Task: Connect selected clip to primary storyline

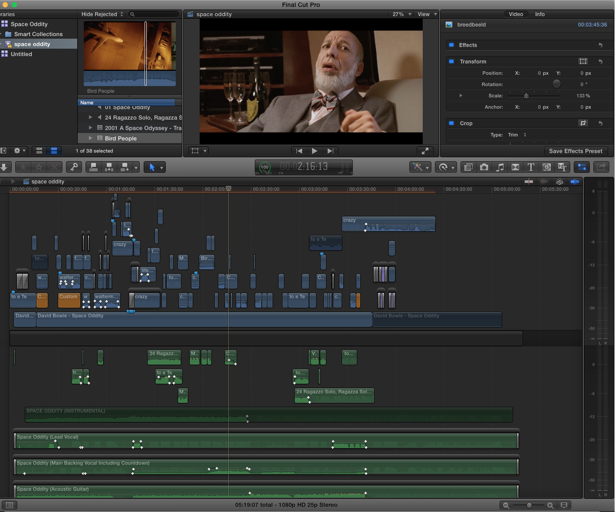Action: (x=93, y=167)
